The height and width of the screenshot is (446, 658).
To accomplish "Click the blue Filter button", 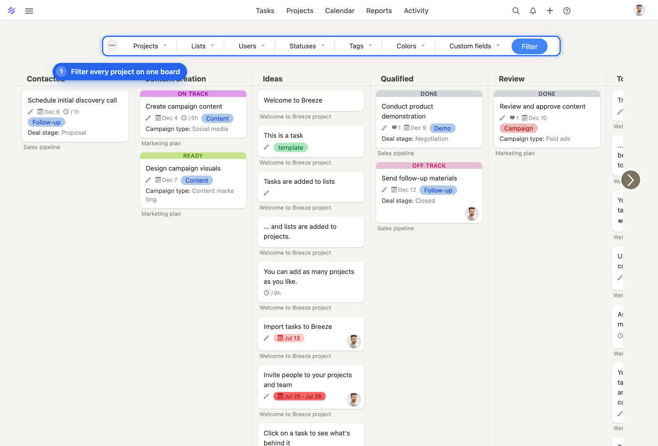I will point(529,46).
